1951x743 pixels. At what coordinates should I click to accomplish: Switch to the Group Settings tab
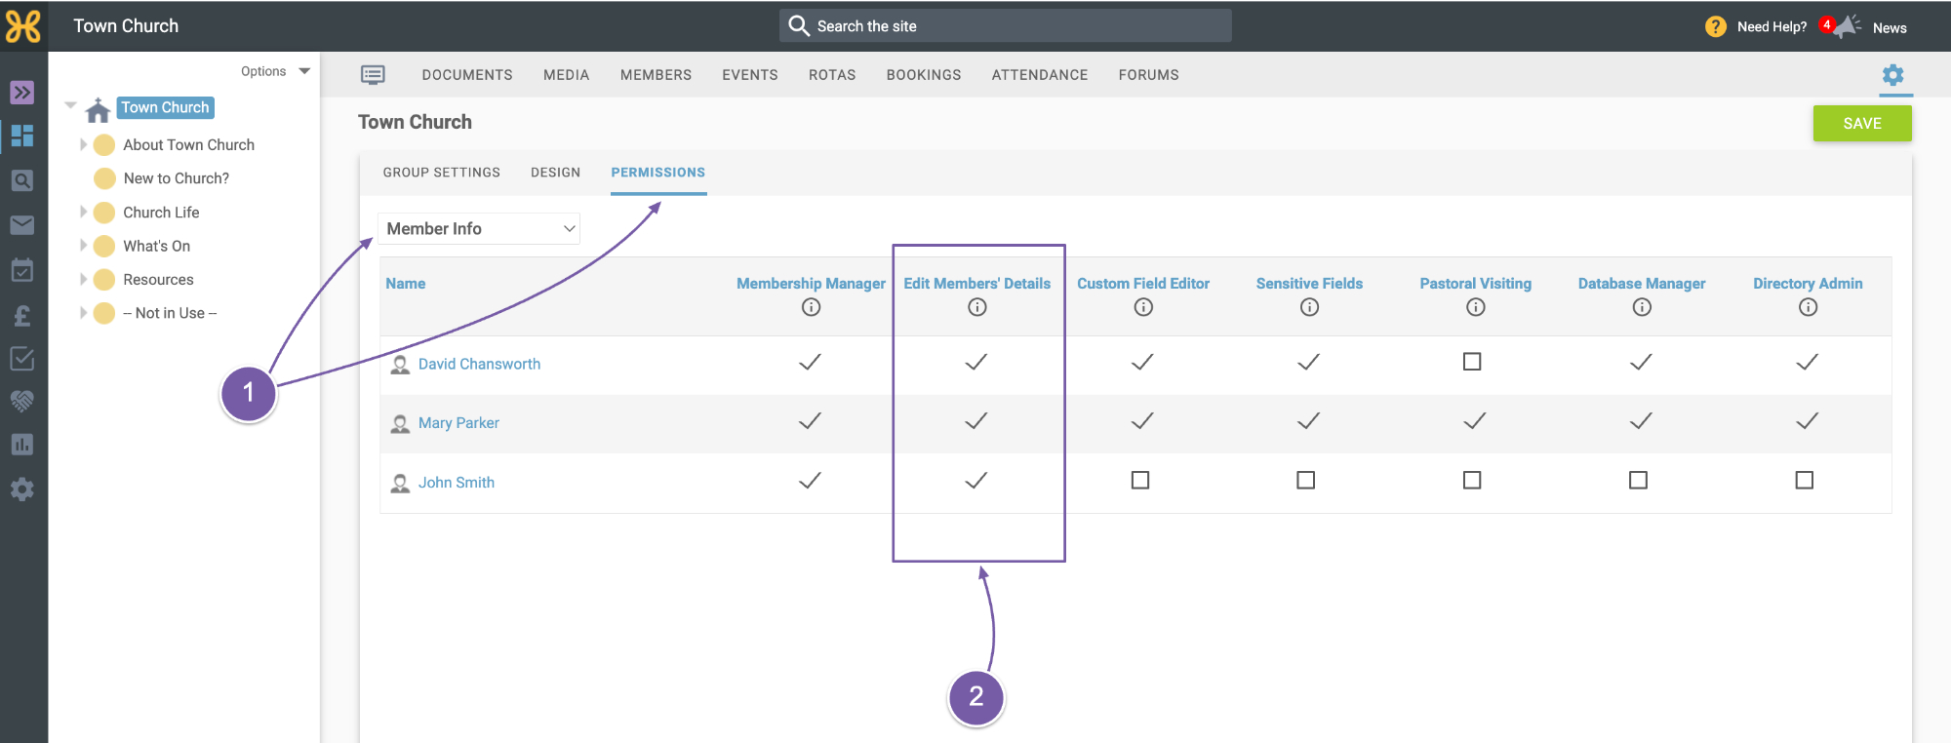tap(441, 173)
